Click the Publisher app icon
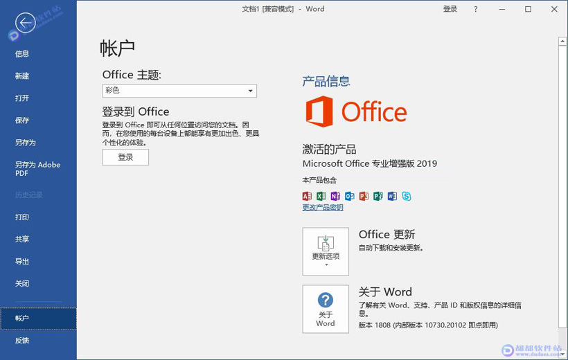The image size is (568, 360). tap(378, 197)
